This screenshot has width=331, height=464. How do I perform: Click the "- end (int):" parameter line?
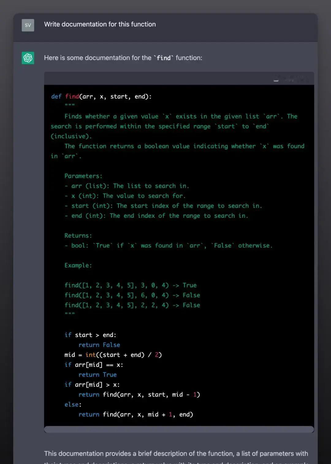156,216
